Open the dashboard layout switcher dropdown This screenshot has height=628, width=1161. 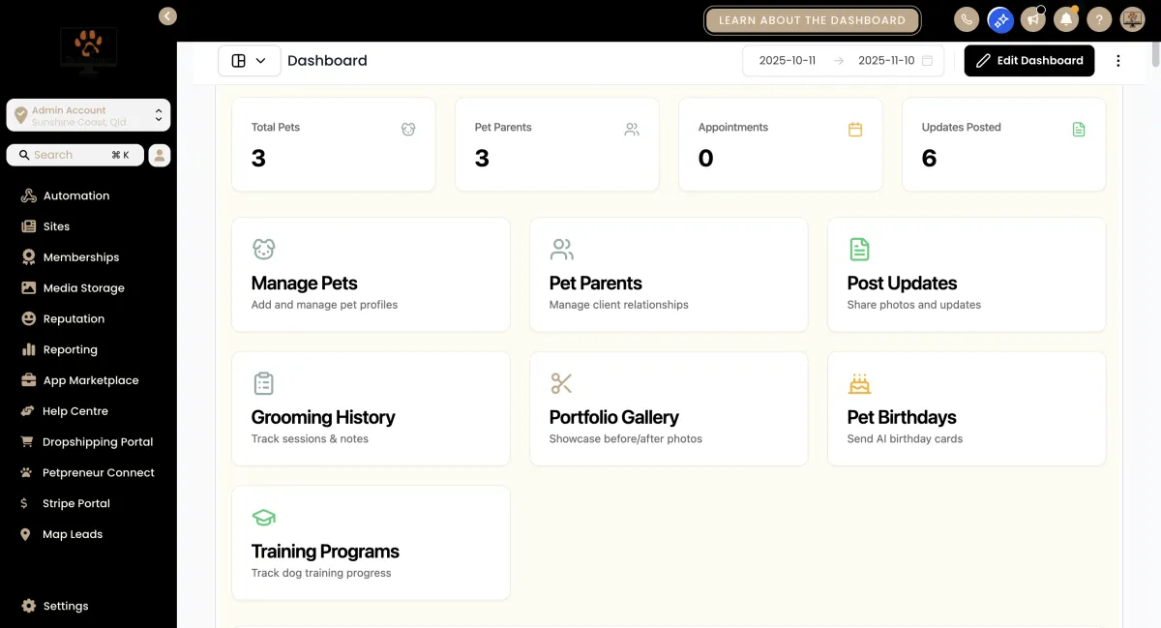(249, 61)
